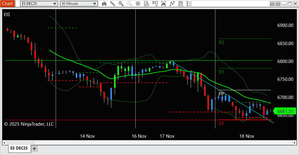
Task: Click the 6750.00 price axis label
Action: (285, 79)
